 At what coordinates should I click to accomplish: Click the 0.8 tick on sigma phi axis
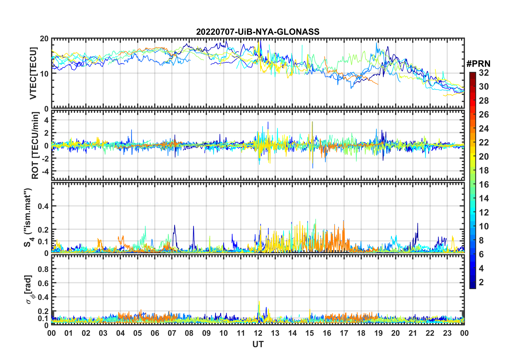[43, 269]
